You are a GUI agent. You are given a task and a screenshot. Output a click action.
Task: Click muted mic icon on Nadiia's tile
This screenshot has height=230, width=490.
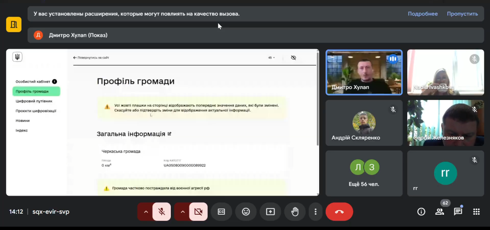click(474, 59)
